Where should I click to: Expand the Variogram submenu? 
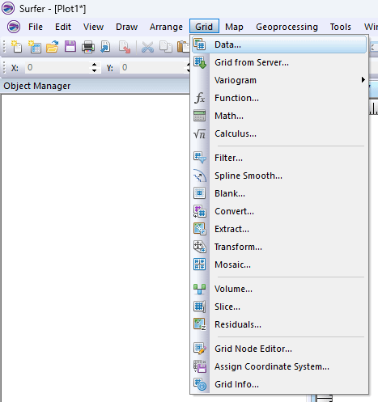pos(279,80)
